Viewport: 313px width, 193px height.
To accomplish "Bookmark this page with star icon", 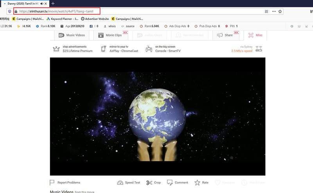I will coord(280,11).
